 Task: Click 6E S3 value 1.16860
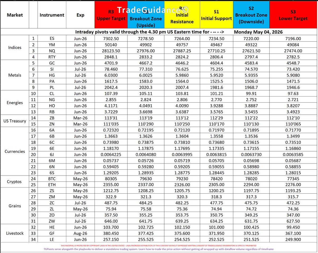pos(293,149)
